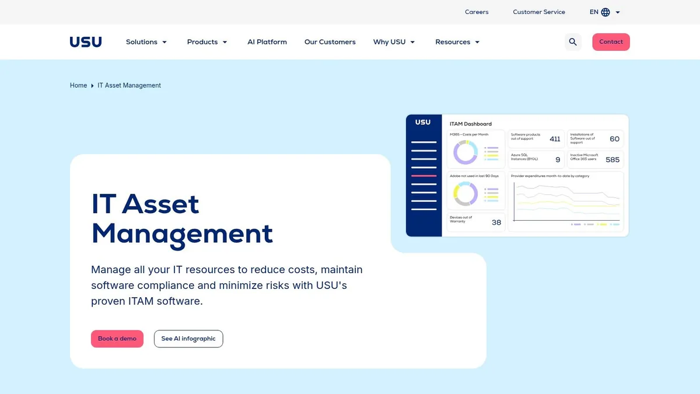Viewport: 700px width, 394px height.
Task: Open Our Customers page
Action: click(x=330, y=42)
